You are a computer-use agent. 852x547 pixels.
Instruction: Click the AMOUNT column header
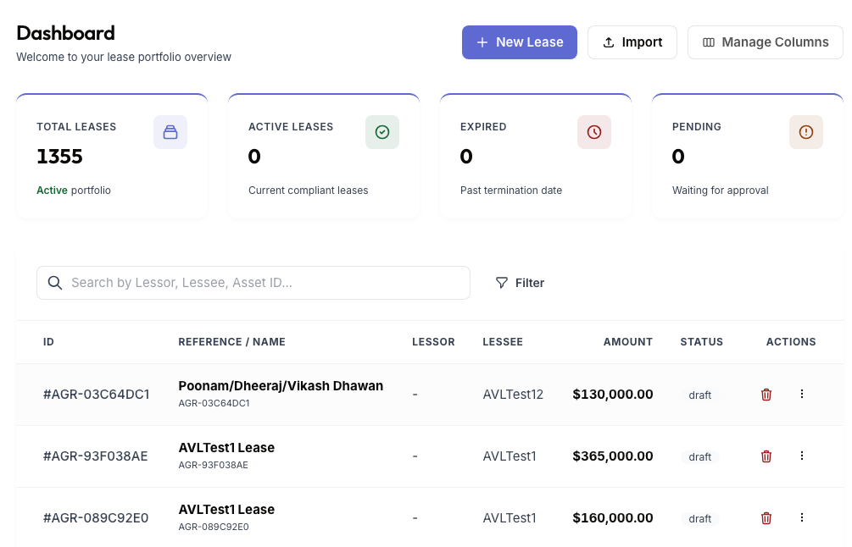[627, 342]
